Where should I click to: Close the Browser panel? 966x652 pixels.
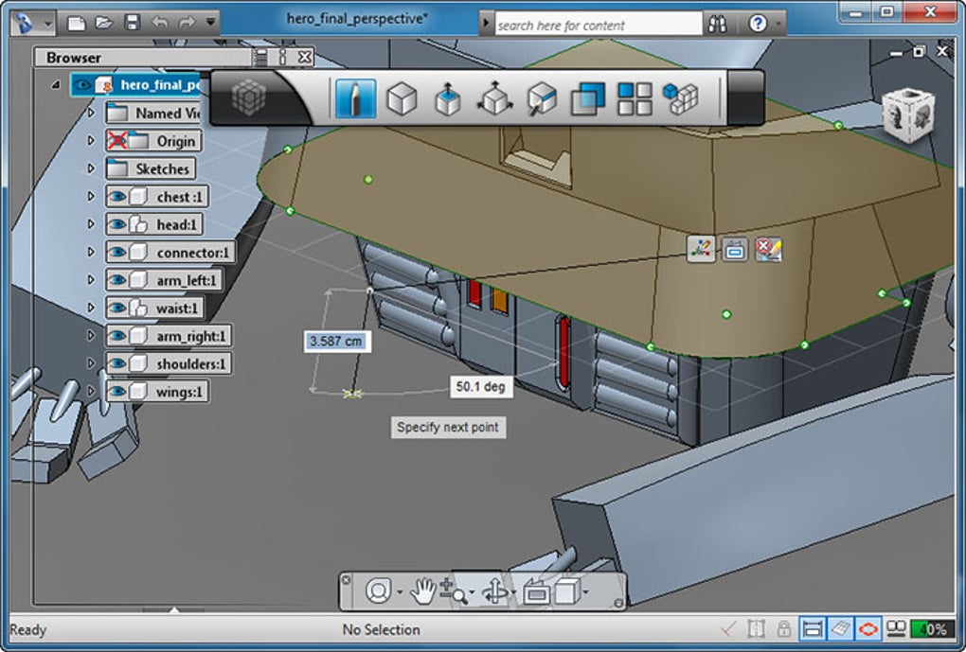[304, 58]
